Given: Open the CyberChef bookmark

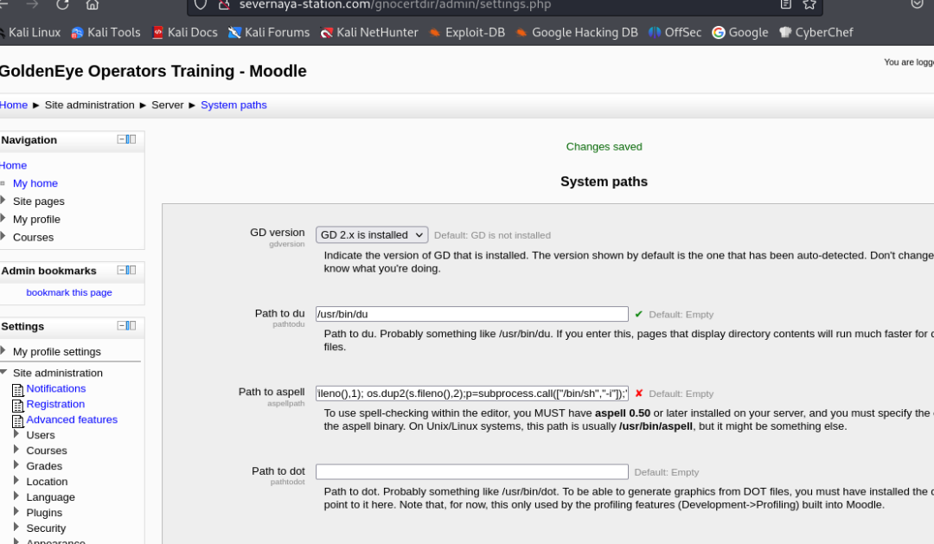Looking at the screenshot, I should pyautogui.click(x=816, y=33).
